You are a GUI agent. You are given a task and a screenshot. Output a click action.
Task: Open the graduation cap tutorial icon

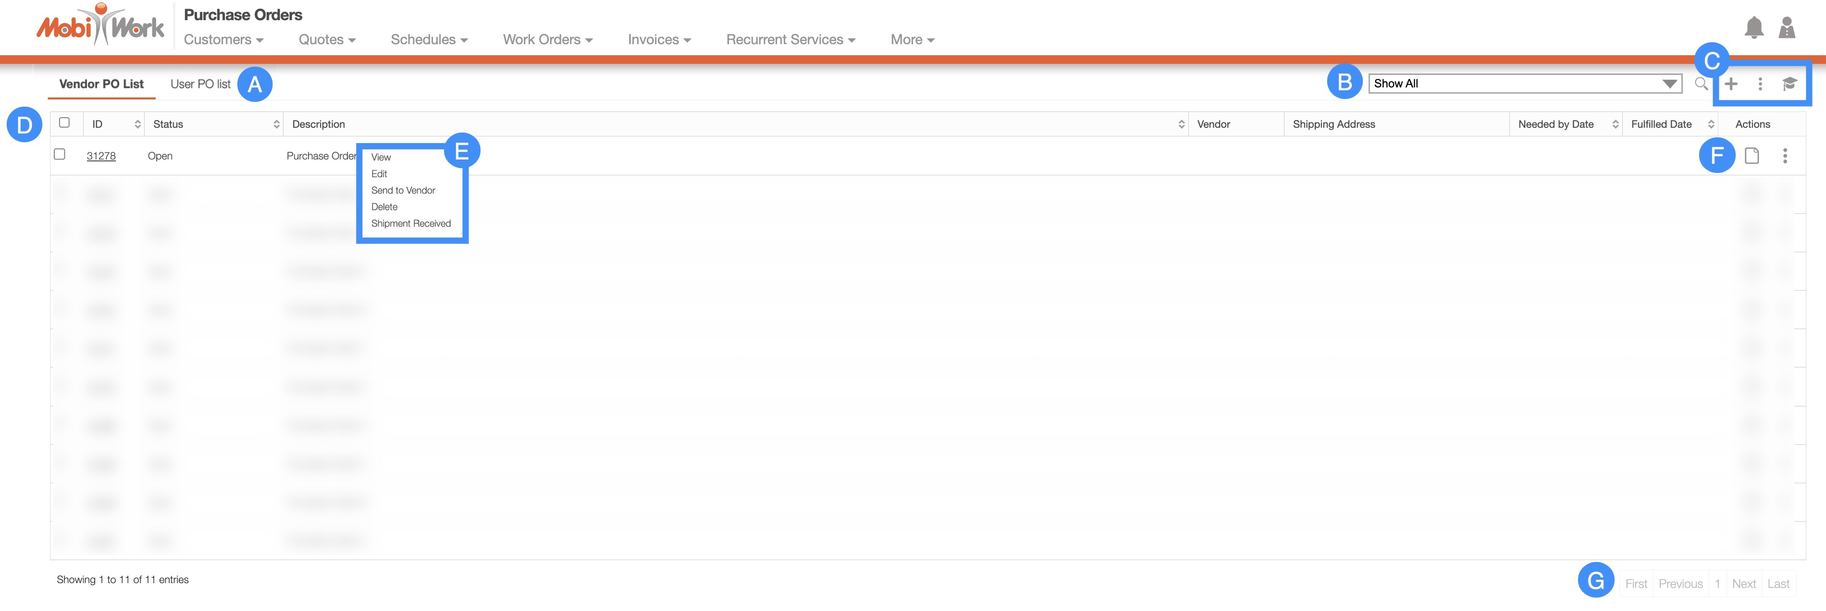point(1789,84)
